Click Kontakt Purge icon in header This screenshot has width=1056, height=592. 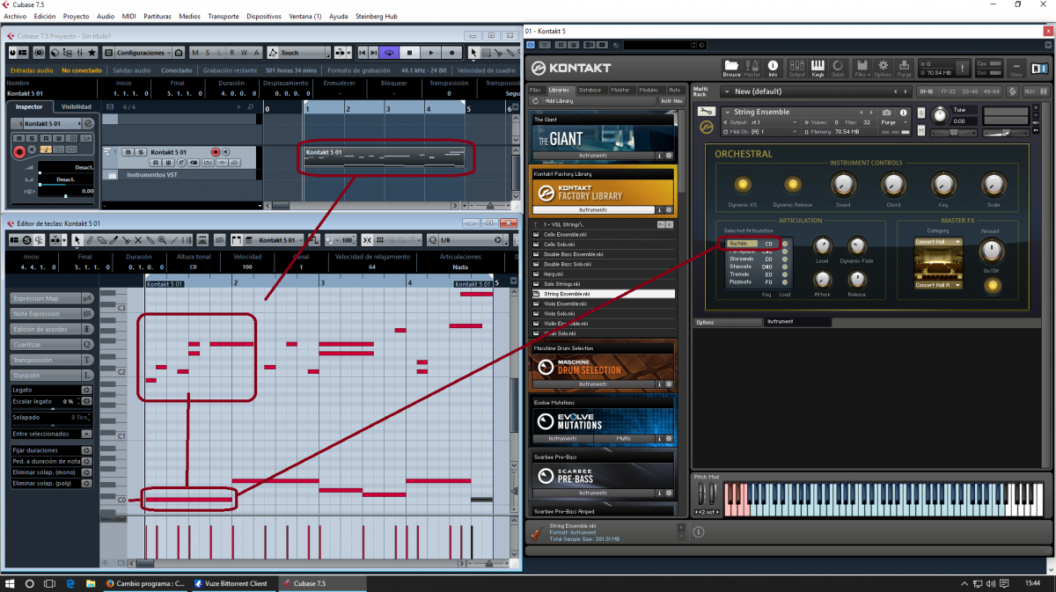tap(904, 68)
